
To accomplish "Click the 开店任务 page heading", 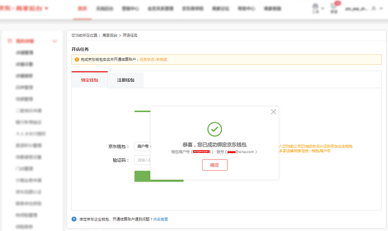I will [x=80, y=49].
